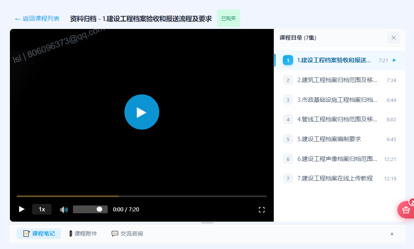
Task: Adjust the volume slider knob
Action: [x=99, y=209]
